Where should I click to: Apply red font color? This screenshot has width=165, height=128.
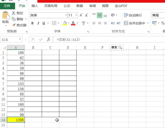(73, 23)
